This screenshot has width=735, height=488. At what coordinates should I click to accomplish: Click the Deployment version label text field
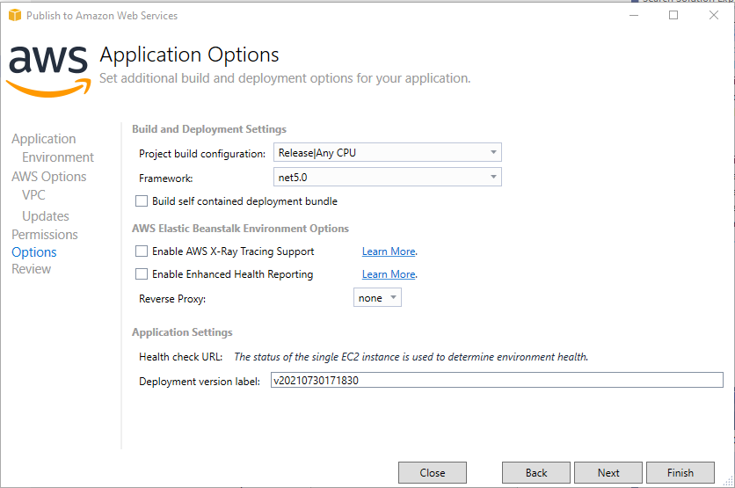point(496,381)
